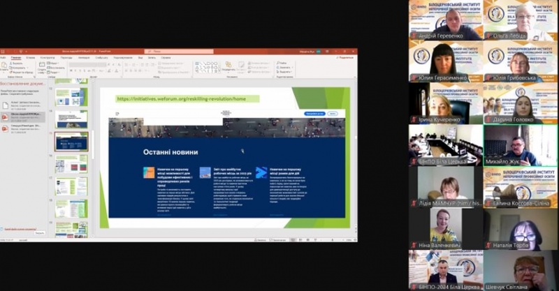Viewport: 559px width, 291px height.
Task: Click the Paste icon in the ribbon
Action: click(x=6, y=68)
